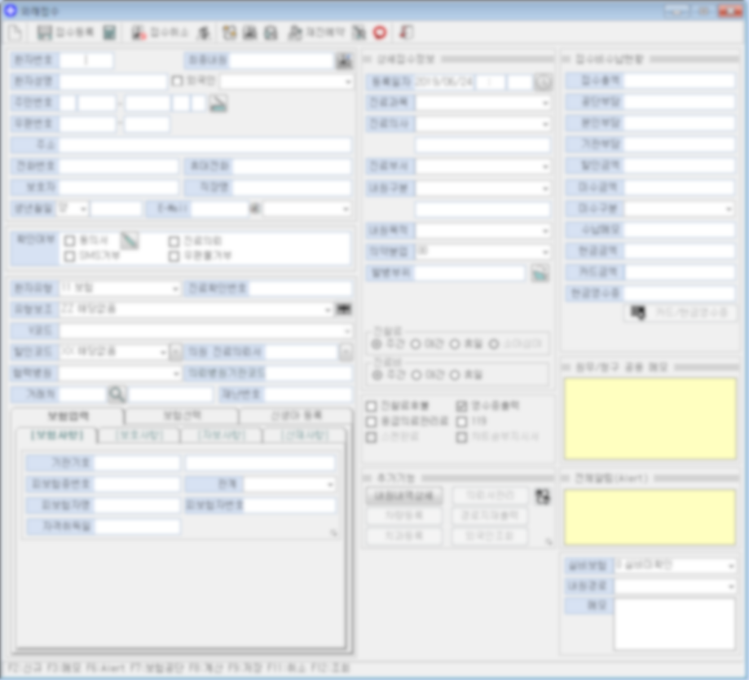
Task: Click the 재진예약 toolbar button
Action: (317, 33)
